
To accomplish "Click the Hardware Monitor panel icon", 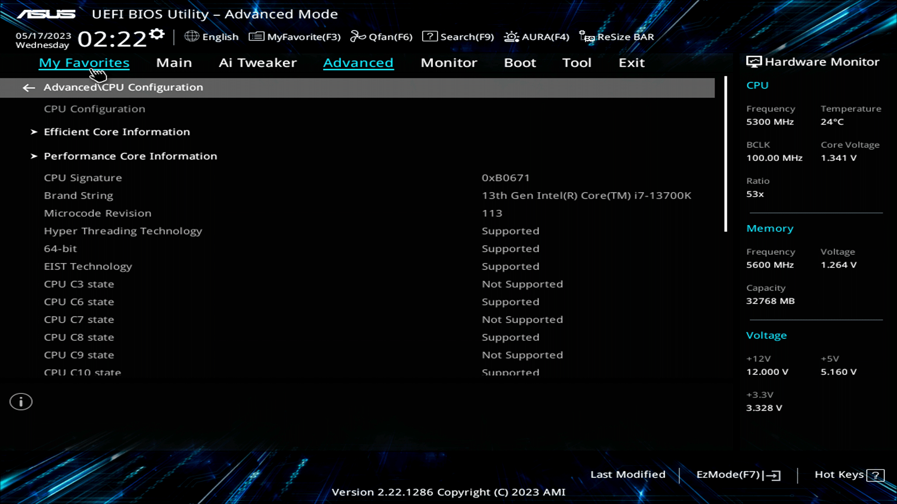I will [753, 61].
